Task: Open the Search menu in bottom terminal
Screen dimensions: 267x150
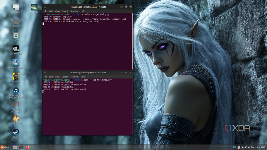Action: (x=65, y=77)
